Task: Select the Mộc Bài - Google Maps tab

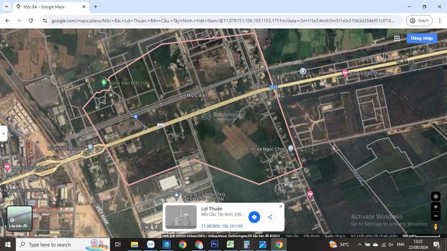Action: [51, 7]
